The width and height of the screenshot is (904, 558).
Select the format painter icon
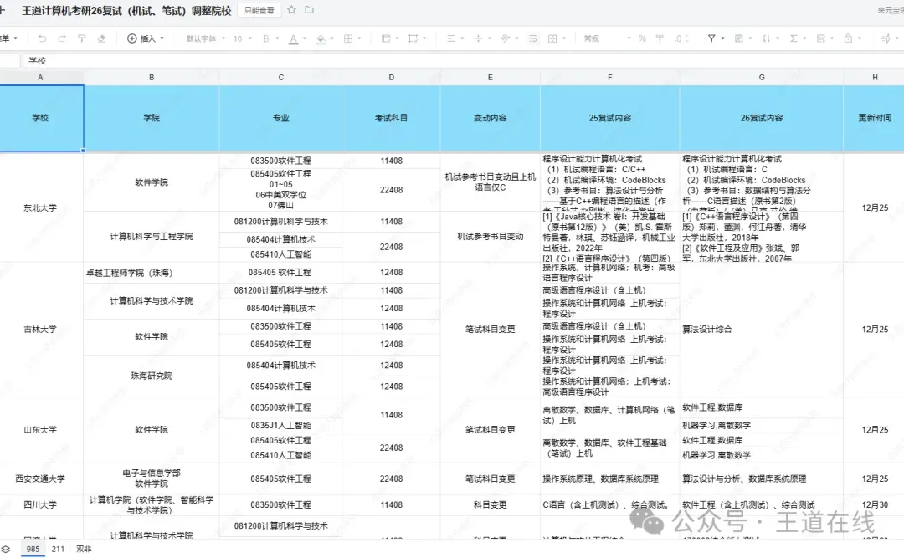click(x=82, y=38)
